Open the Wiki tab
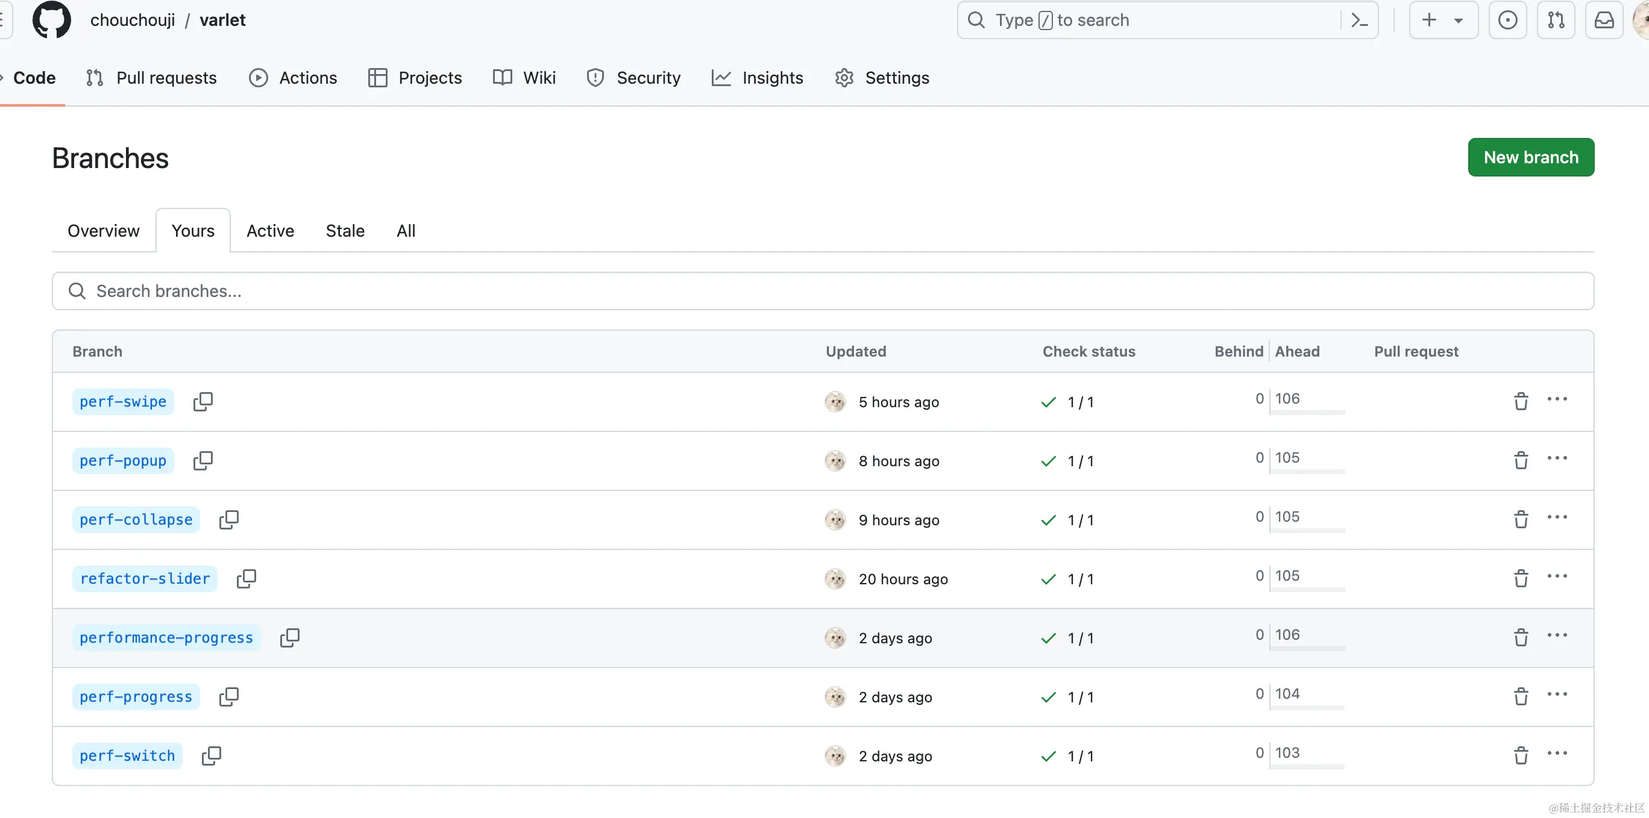 (x=524, y=78)
